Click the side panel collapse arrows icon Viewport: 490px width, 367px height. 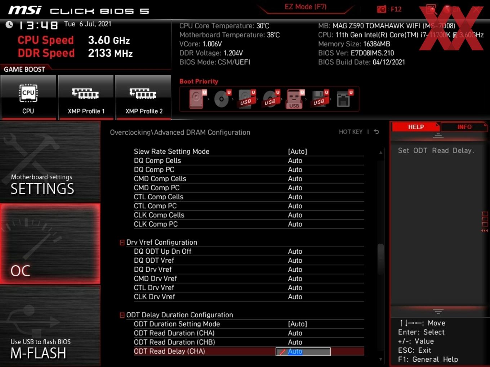coord(485,230)
